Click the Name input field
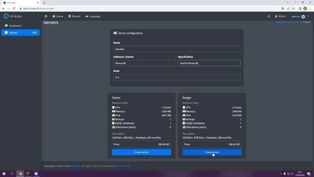Screen dimensions: 314x177 (x=177, y=49)
